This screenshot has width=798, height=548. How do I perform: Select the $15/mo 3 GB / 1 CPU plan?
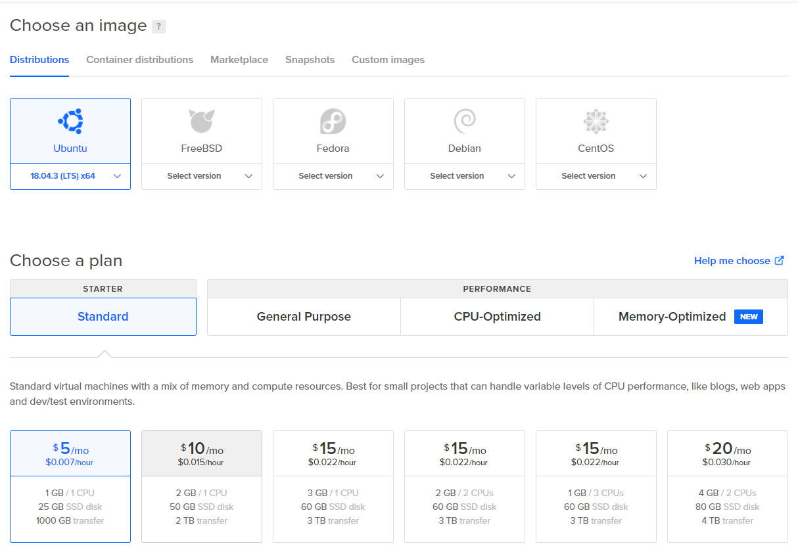(x=333, y=487)
